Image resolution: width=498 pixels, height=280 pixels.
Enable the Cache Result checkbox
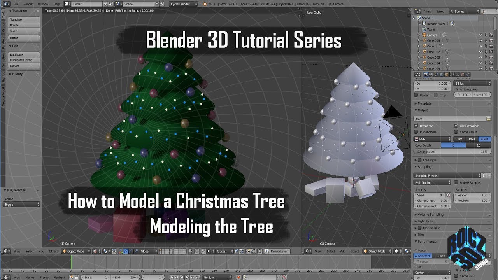pos(456,132)
